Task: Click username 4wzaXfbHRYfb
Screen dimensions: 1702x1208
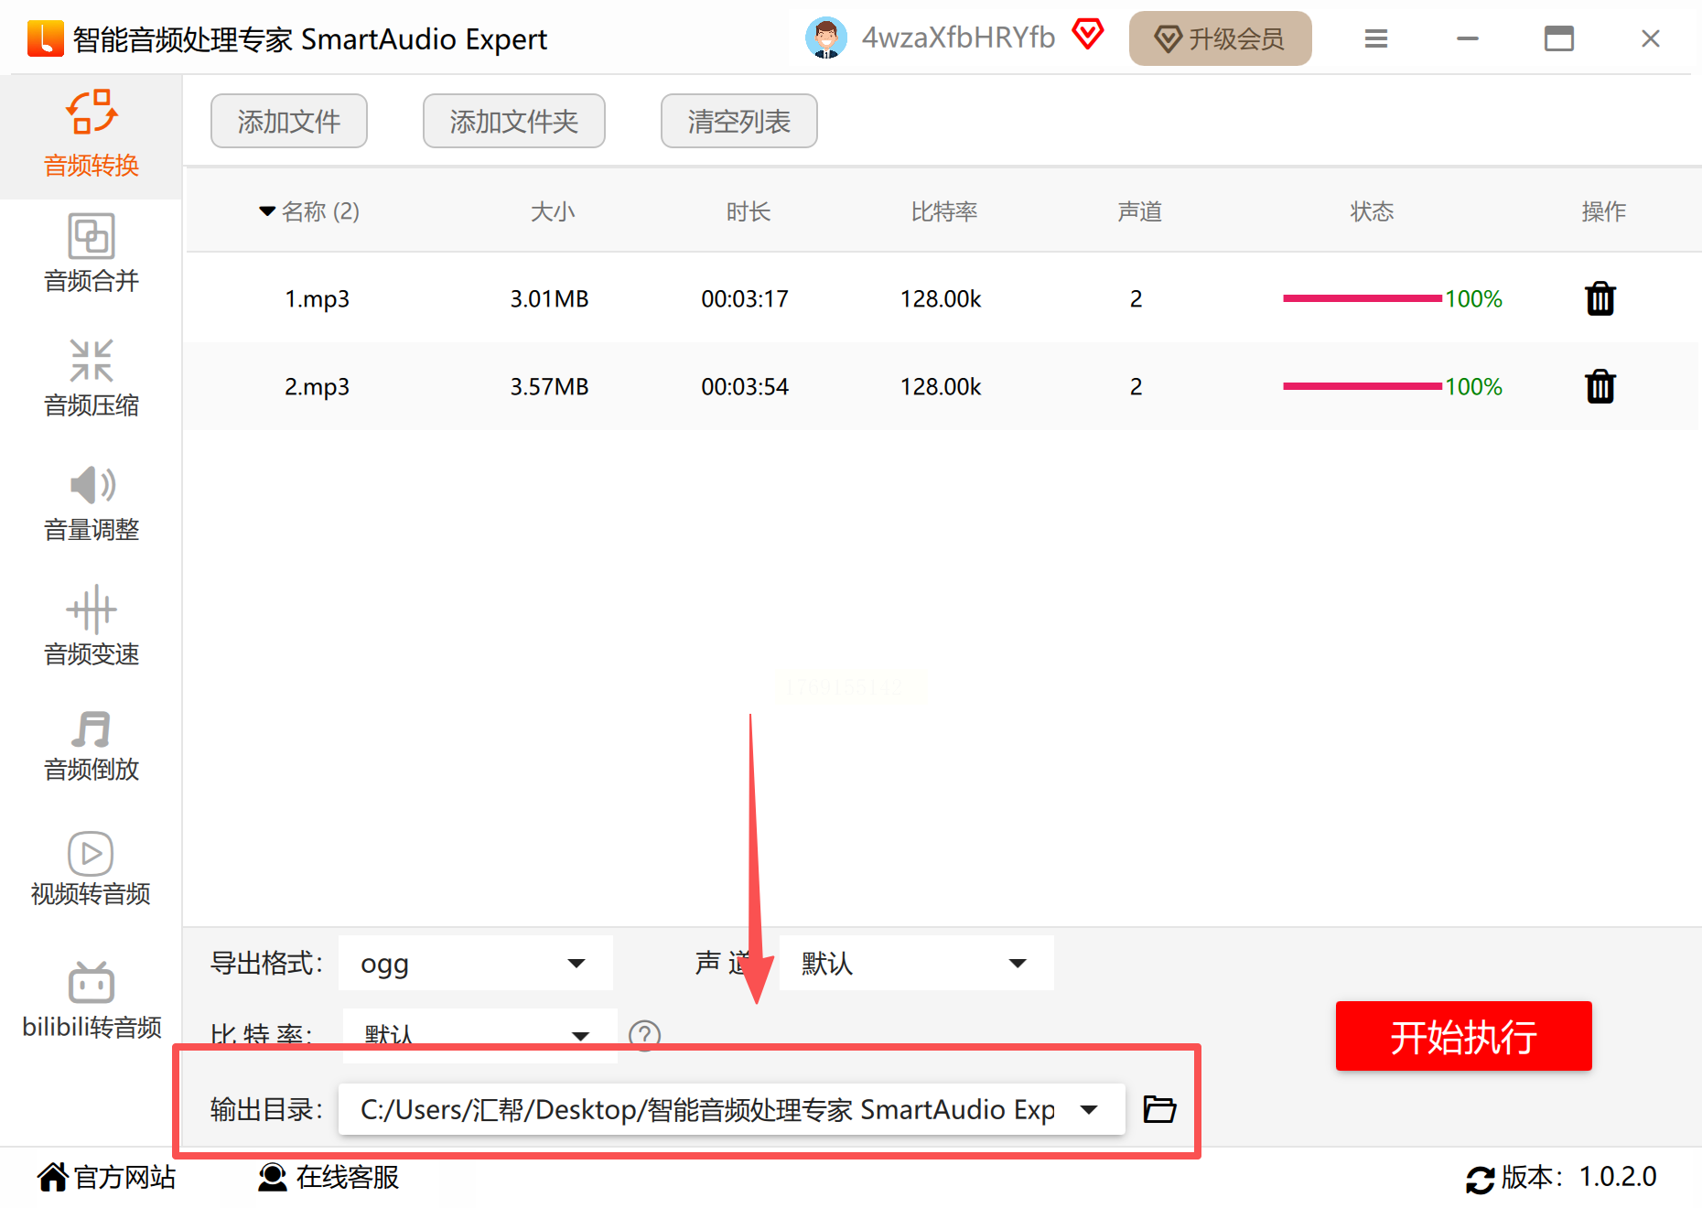Action: pyautogui.click(x=958, y=38)
